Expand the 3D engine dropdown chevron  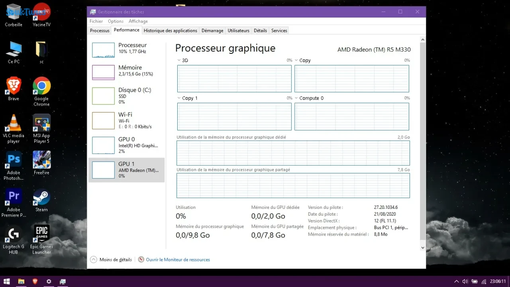tap(179, 61)
